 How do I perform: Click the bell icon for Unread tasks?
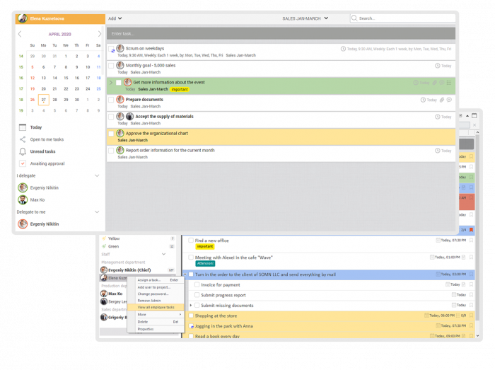[23, 151]
